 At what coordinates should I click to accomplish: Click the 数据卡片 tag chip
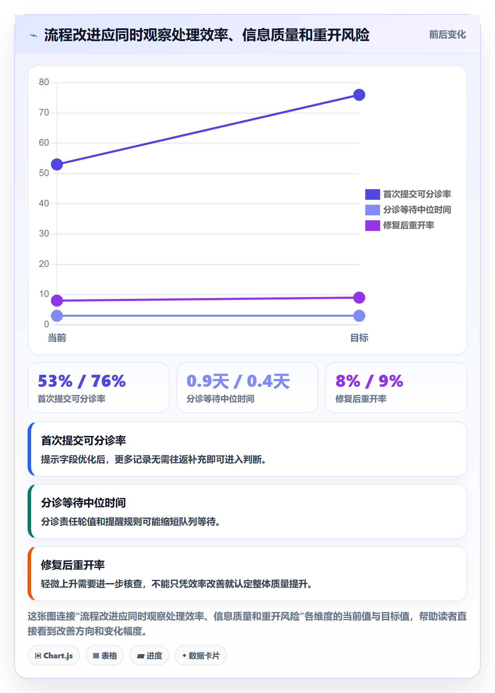[201, 656]
